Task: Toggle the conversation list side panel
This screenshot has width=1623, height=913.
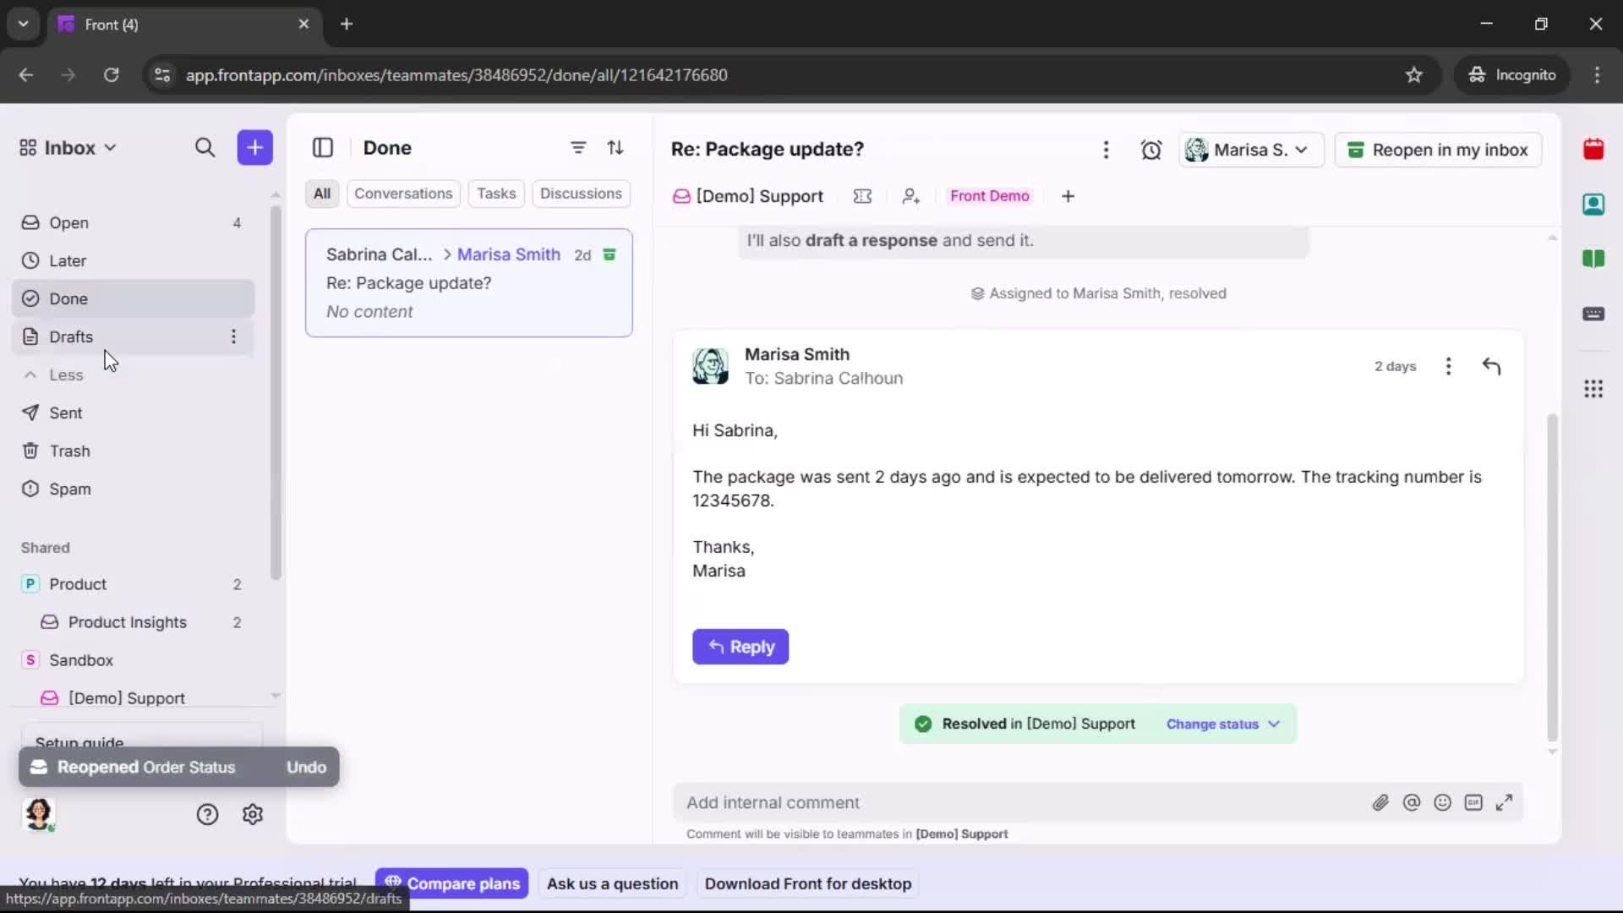Action: 323,147
